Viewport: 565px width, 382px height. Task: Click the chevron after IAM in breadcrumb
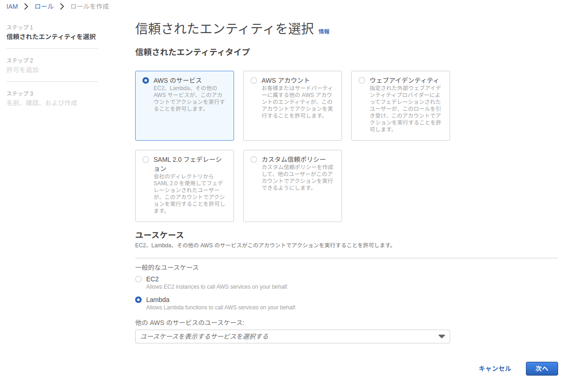point(27,6)
